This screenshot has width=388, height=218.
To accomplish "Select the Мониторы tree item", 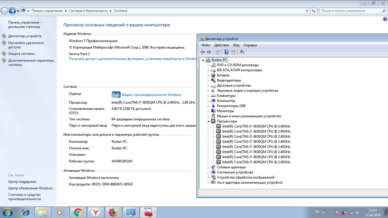I will click(x=226, y=111).
